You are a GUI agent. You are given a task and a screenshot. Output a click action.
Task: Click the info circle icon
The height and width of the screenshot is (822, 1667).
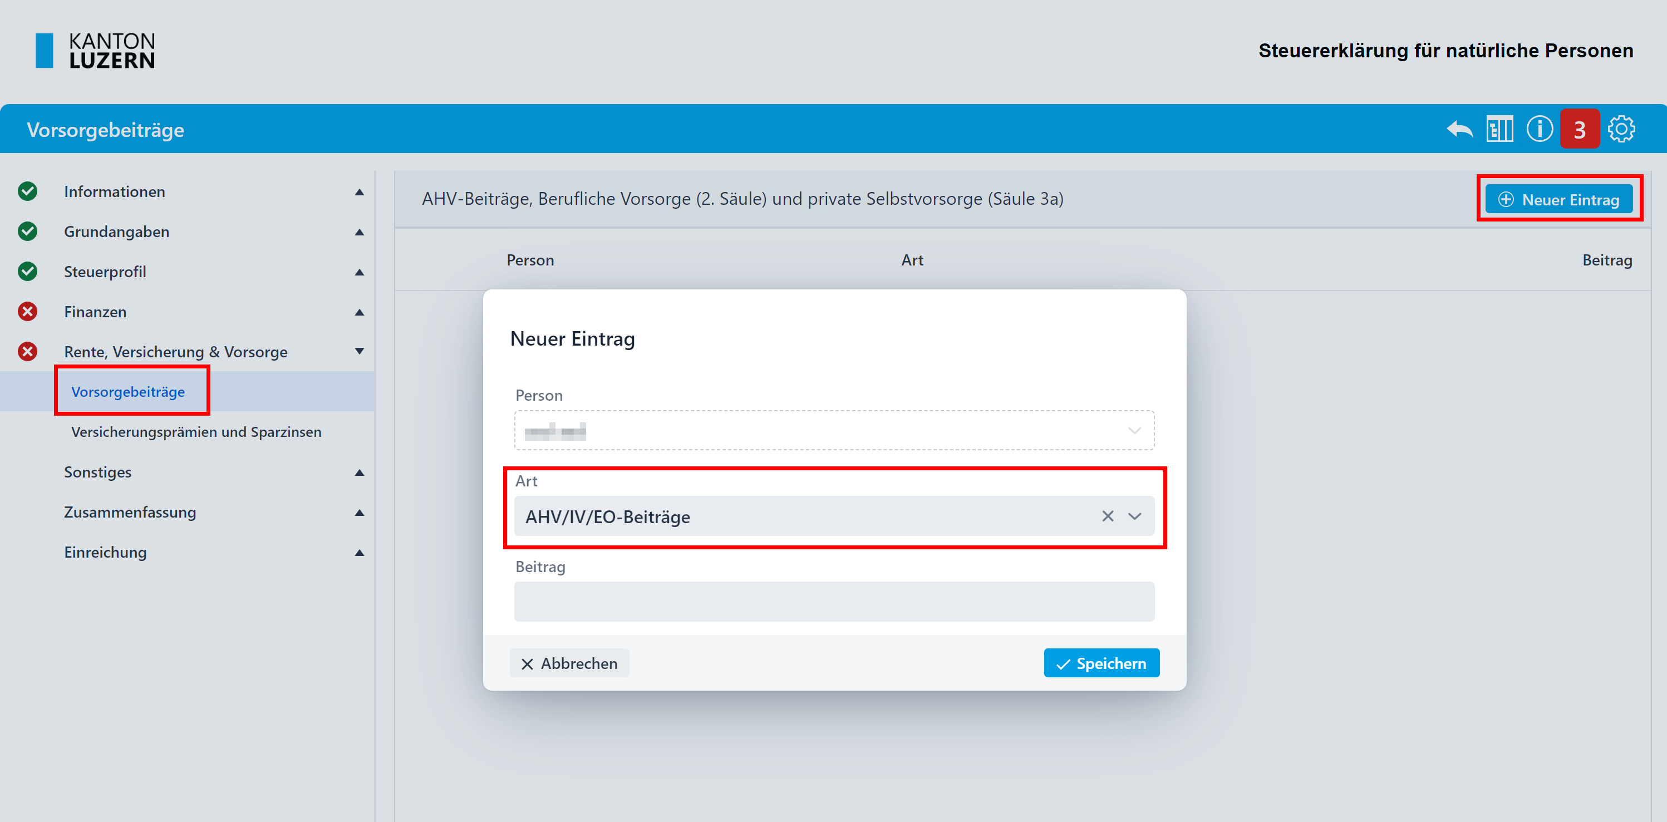(x=1539, y=130)
